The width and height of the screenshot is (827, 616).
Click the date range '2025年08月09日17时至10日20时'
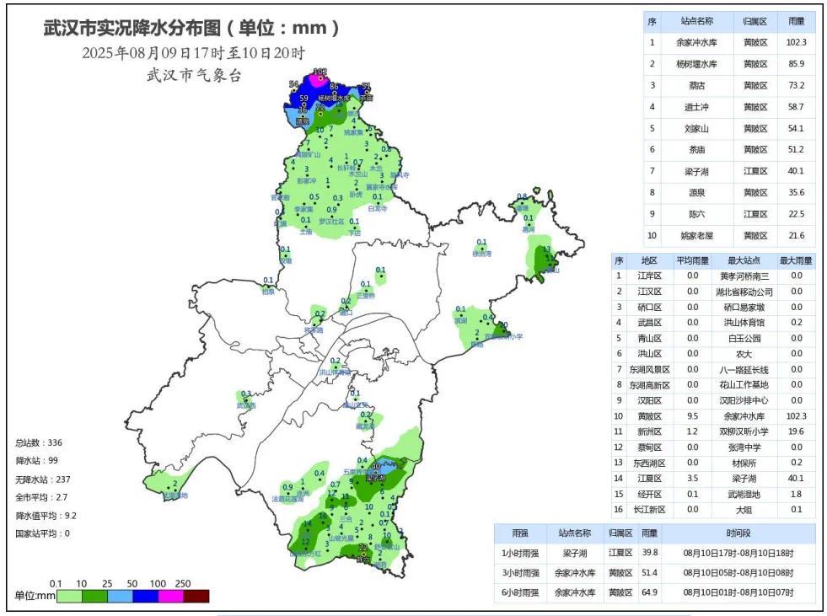(x=193, y=53)
